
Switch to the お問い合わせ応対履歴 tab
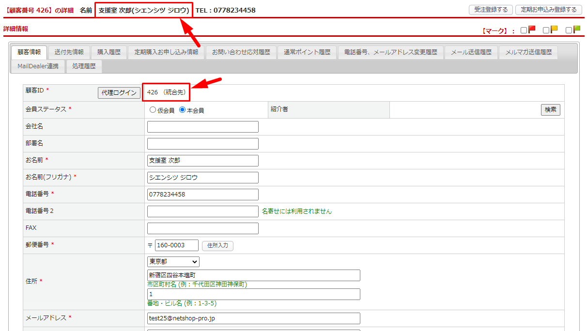pyautogui.click(x=241, y=52)
